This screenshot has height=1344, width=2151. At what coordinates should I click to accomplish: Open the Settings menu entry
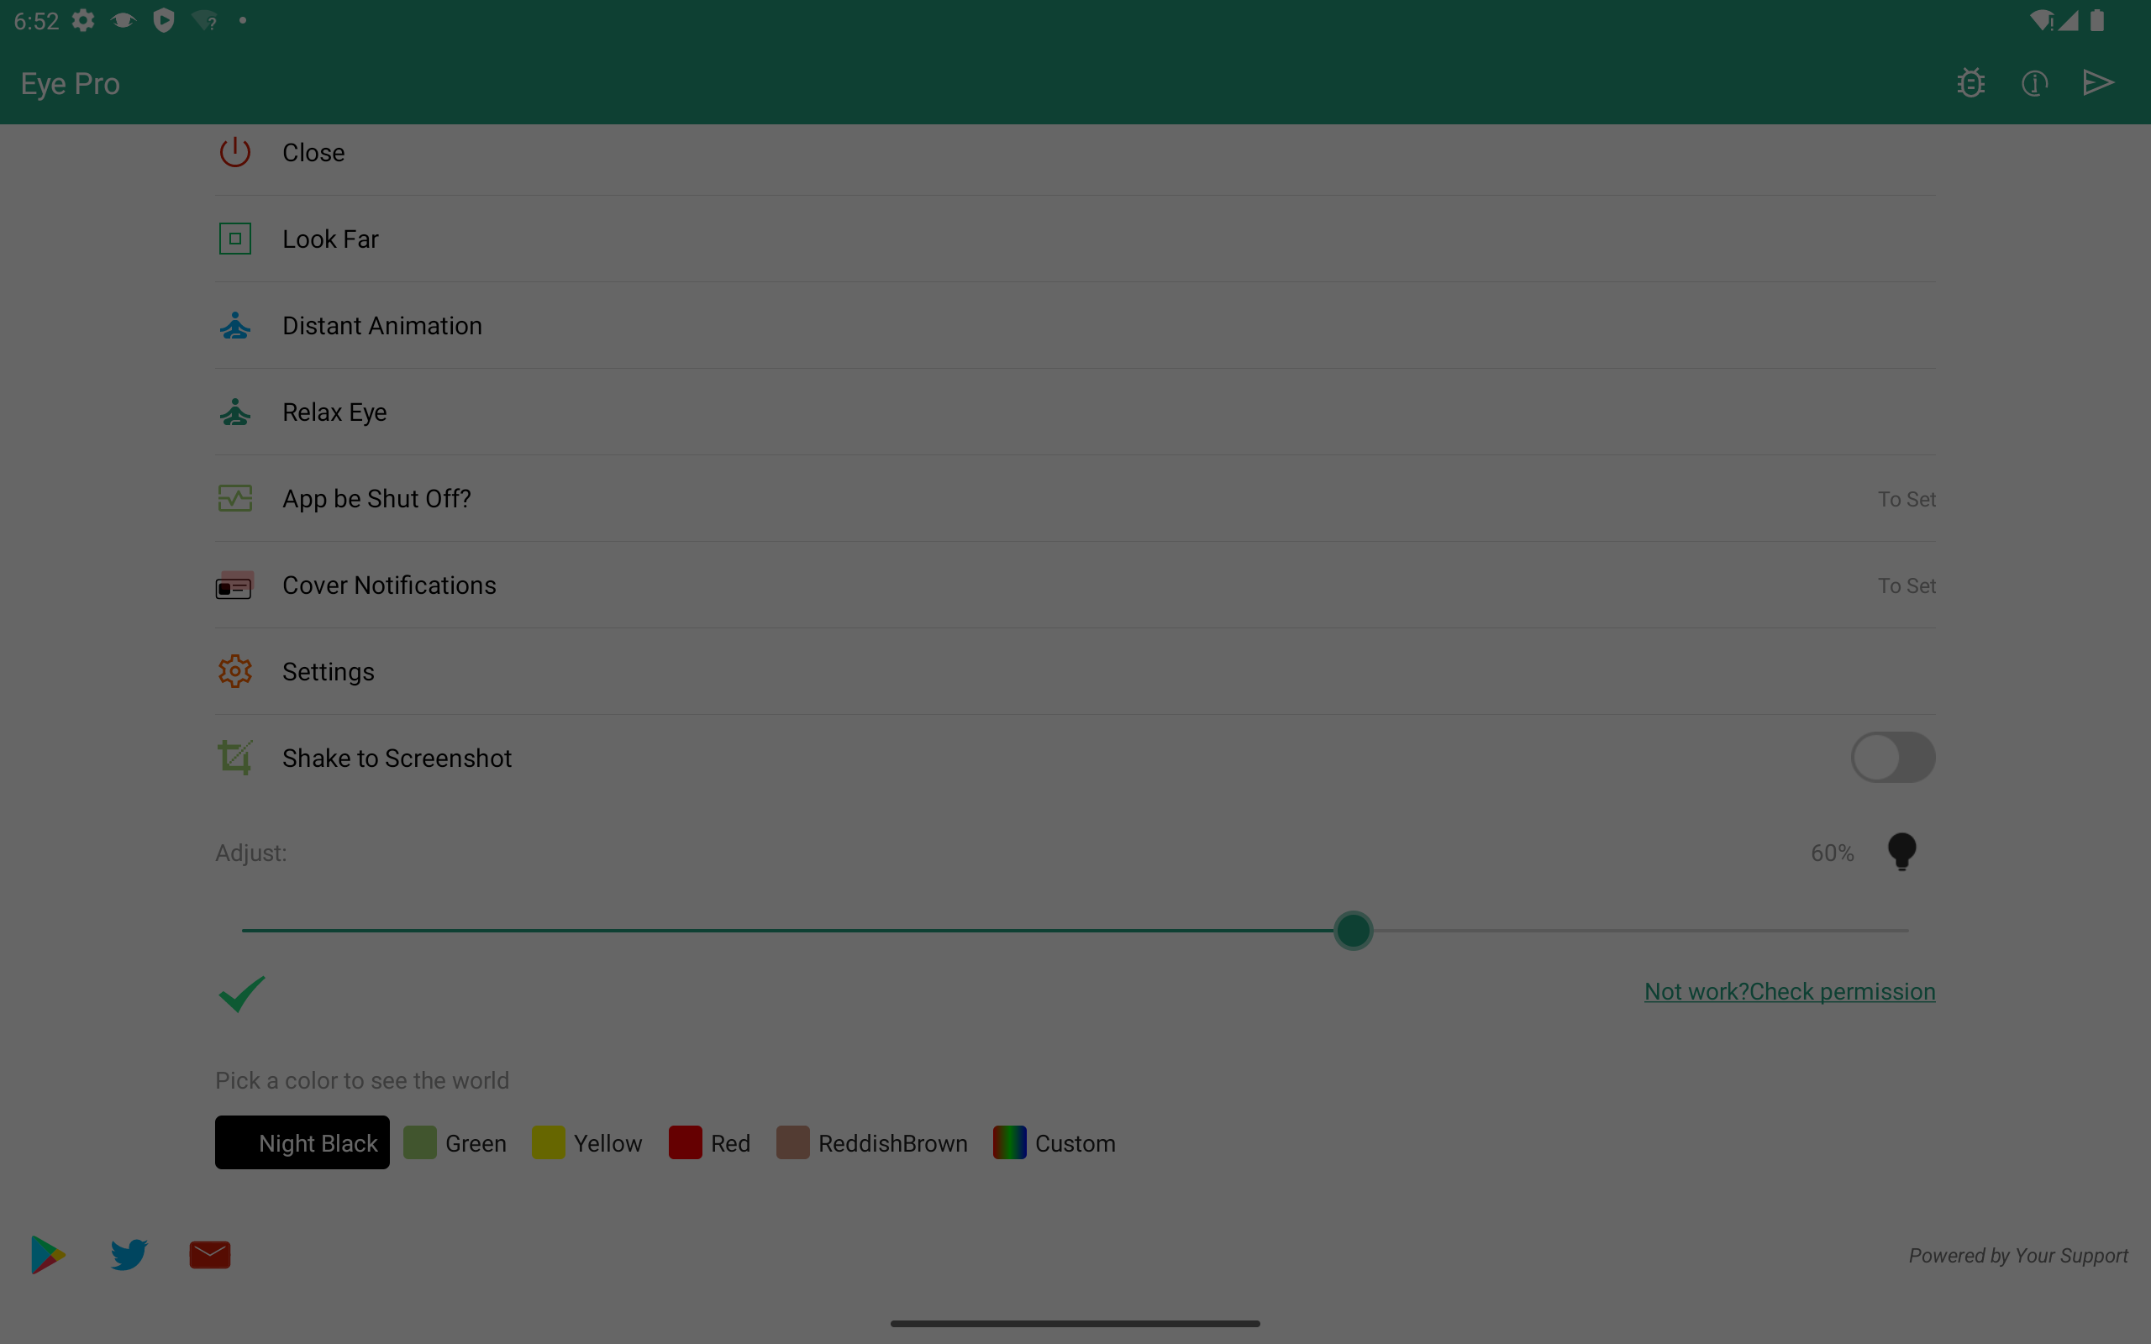(x=1075, y=671)
